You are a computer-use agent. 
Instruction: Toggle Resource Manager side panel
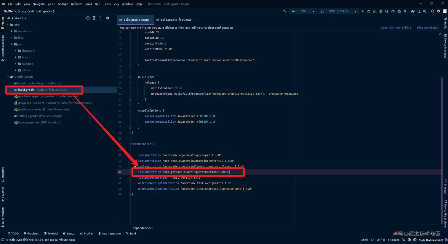pyautogui.click(x=3, y=48)
